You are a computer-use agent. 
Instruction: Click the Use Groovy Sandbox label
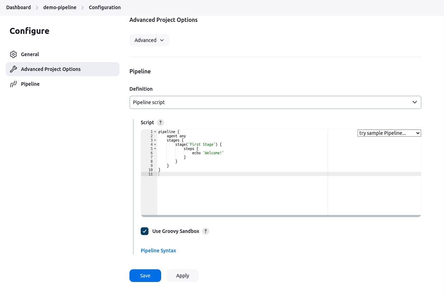pyautogui.click(x=176, y=231)
